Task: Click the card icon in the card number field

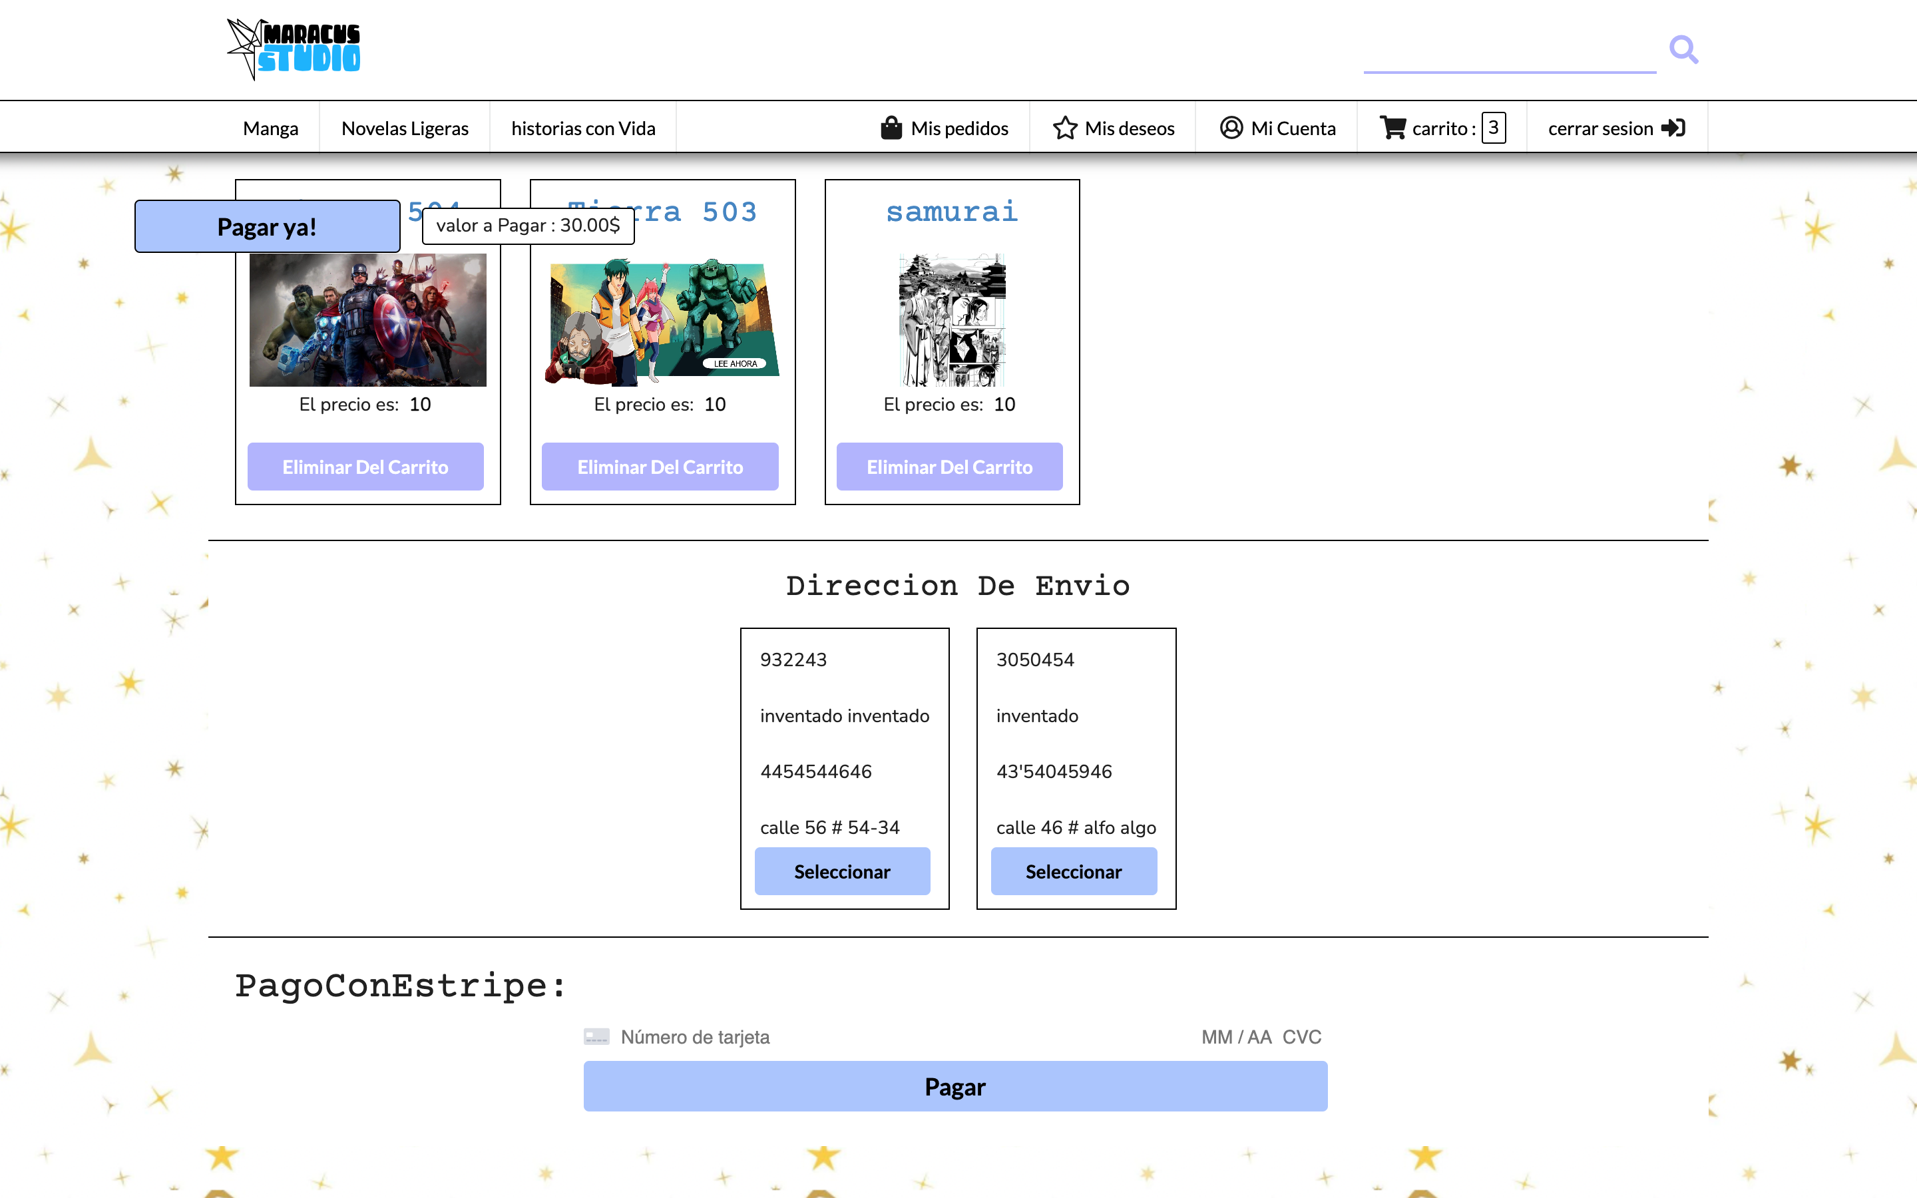Action: point(596,1036)
